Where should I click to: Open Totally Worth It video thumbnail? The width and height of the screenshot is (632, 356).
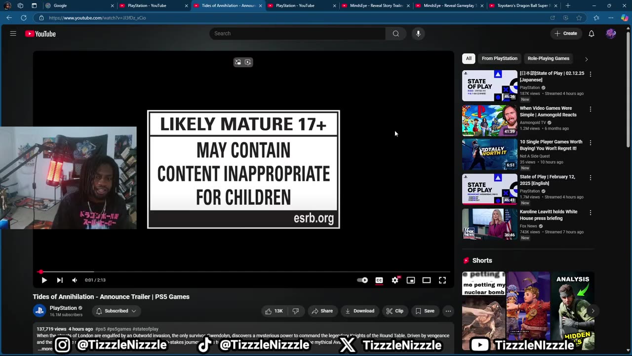pyautogui.click(x=489, y=154)
